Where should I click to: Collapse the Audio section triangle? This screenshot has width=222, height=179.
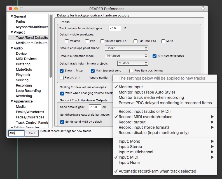pyautogui.click(x=12, y=48)
